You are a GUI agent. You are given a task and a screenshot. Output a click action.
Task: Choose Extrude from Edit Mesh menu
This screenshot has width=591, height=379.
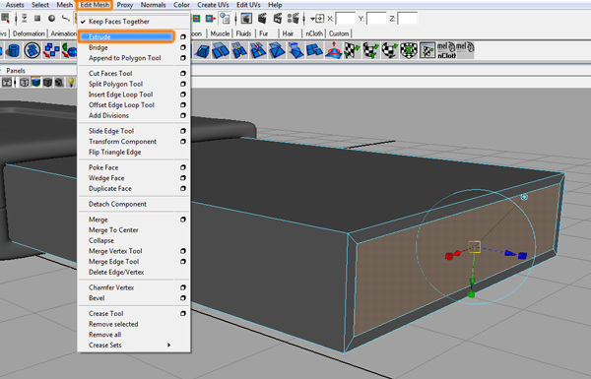coord(127,36)
